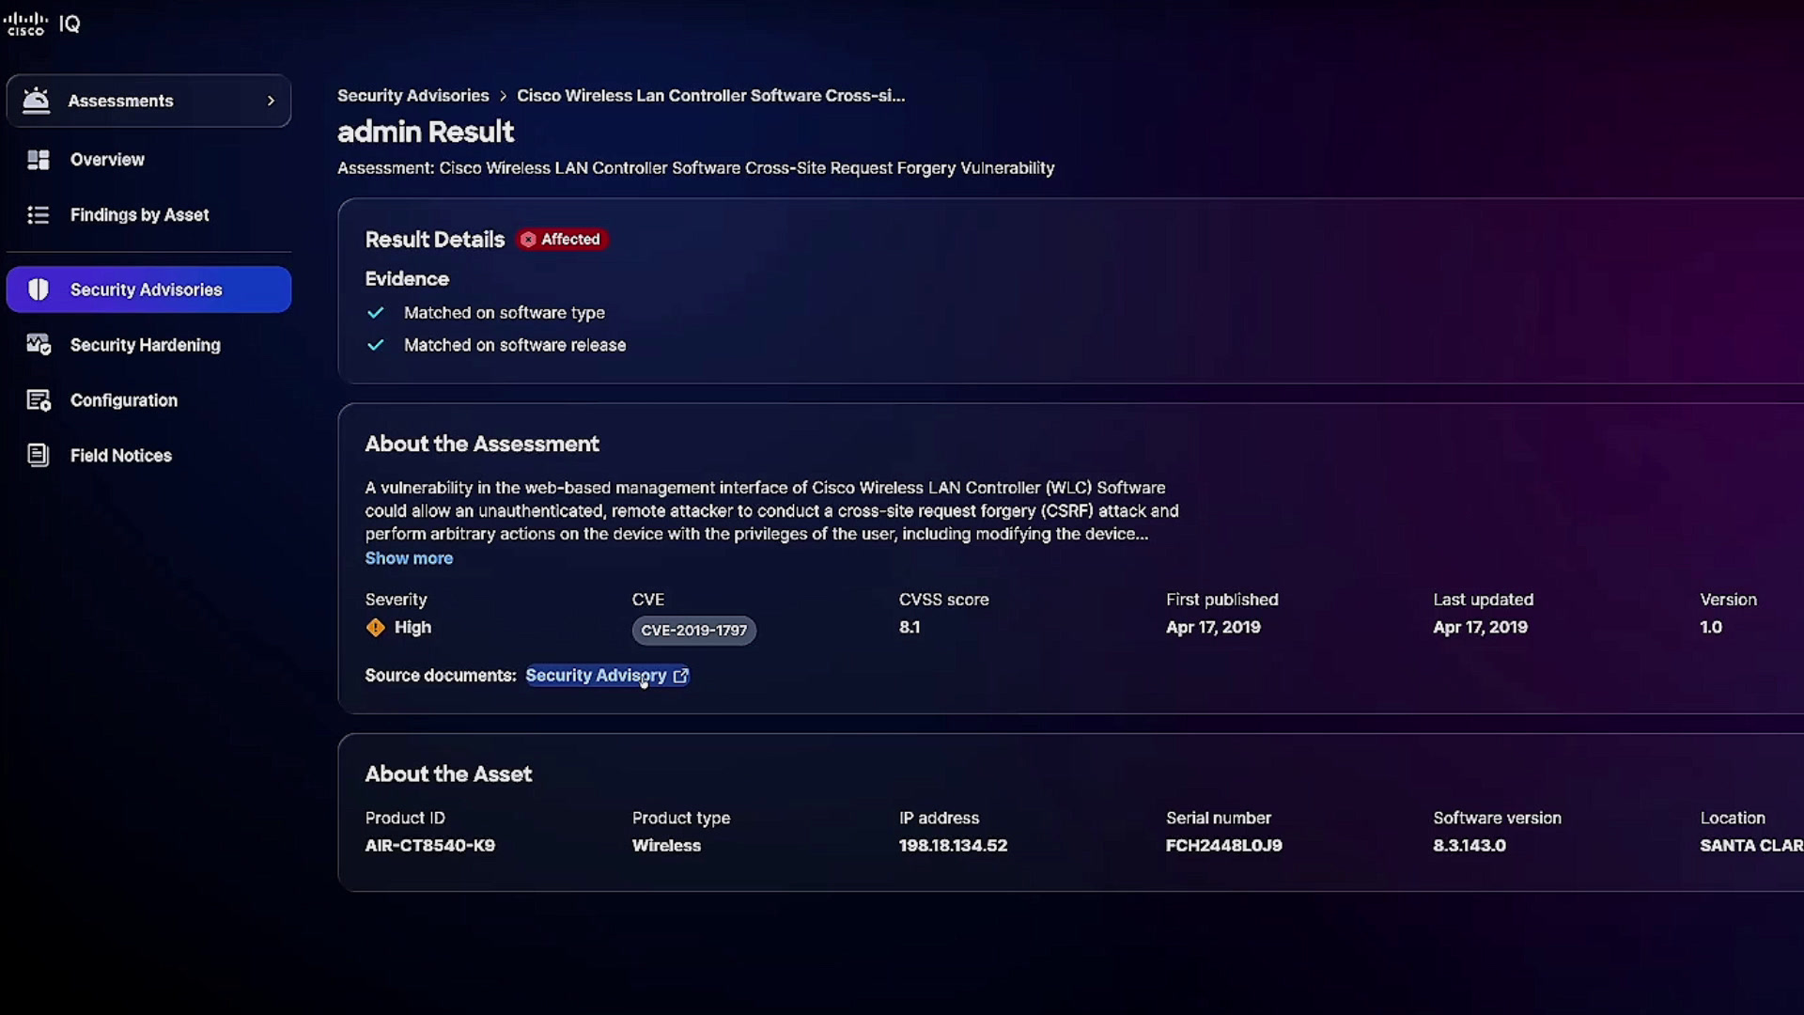1804x1015 pixels.
Task: Click the High severity diamond icon
Action: pyautogui.click(x=376, y=628)
